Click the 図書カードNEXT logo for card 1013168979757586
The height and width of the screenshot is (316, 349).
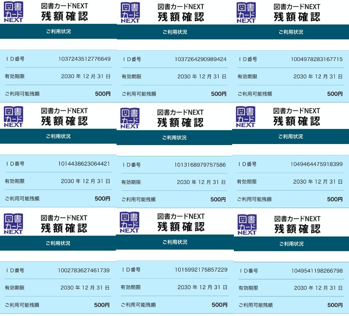[130, 118]
